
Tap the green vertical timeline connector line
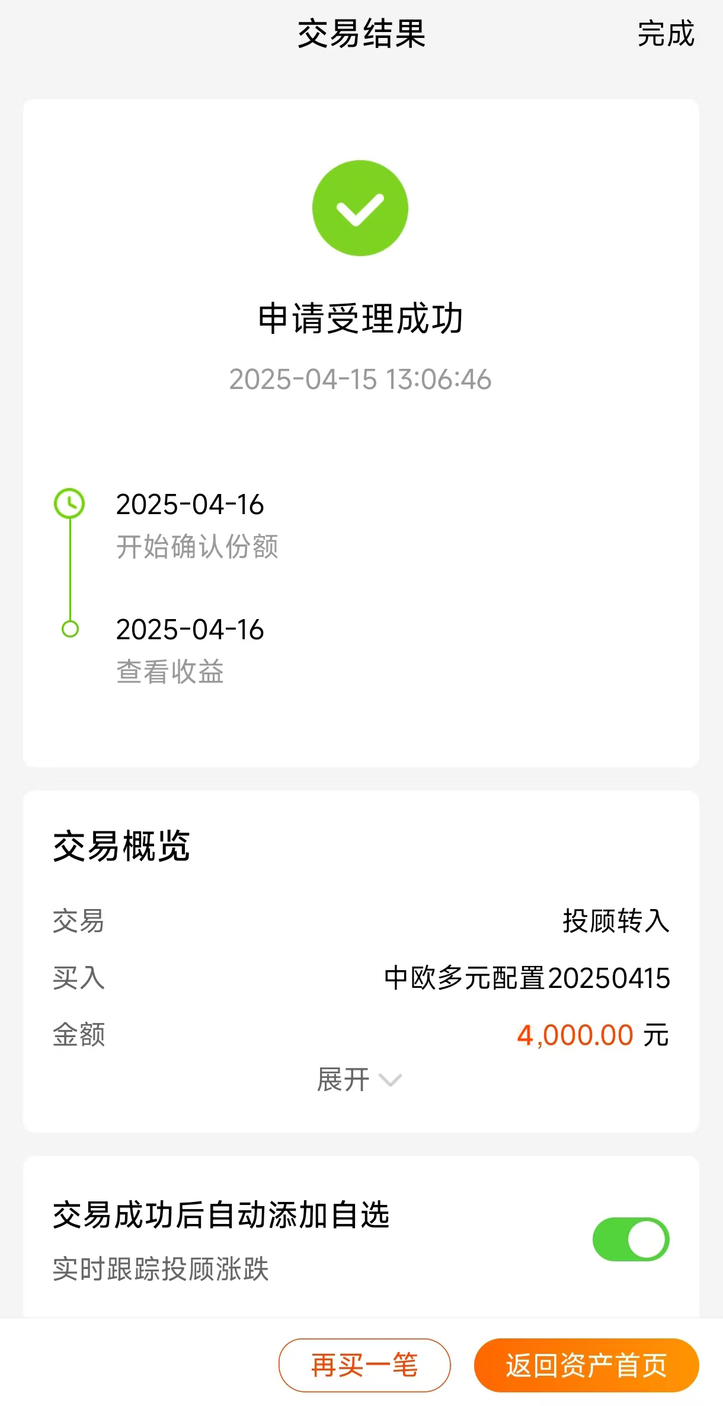70,570
